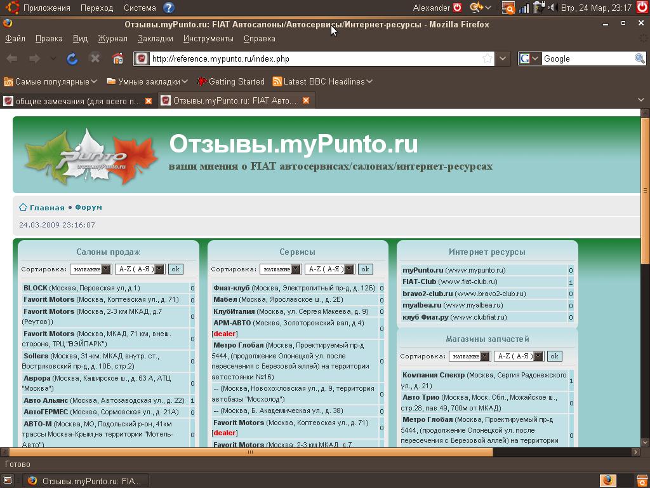Open A-Z order dropdown under Сервисы
This screenshot has height=488, width=650.
coord(329,269)
